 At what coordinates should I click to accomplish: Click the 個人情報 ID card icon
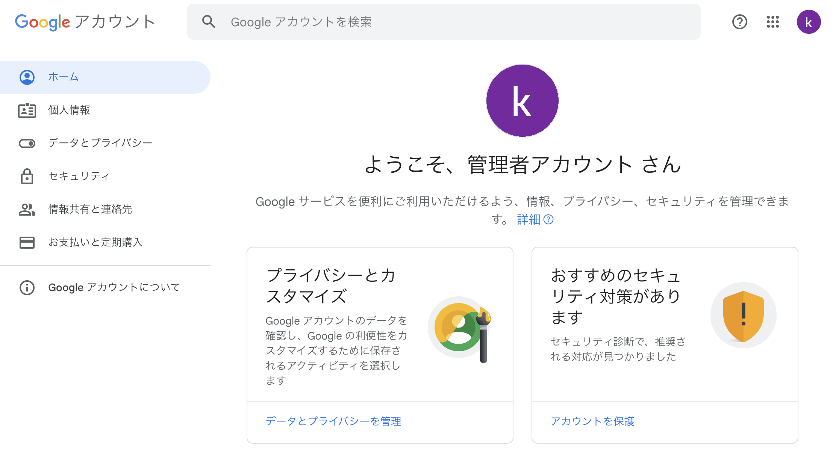click(x=27, y=110)
